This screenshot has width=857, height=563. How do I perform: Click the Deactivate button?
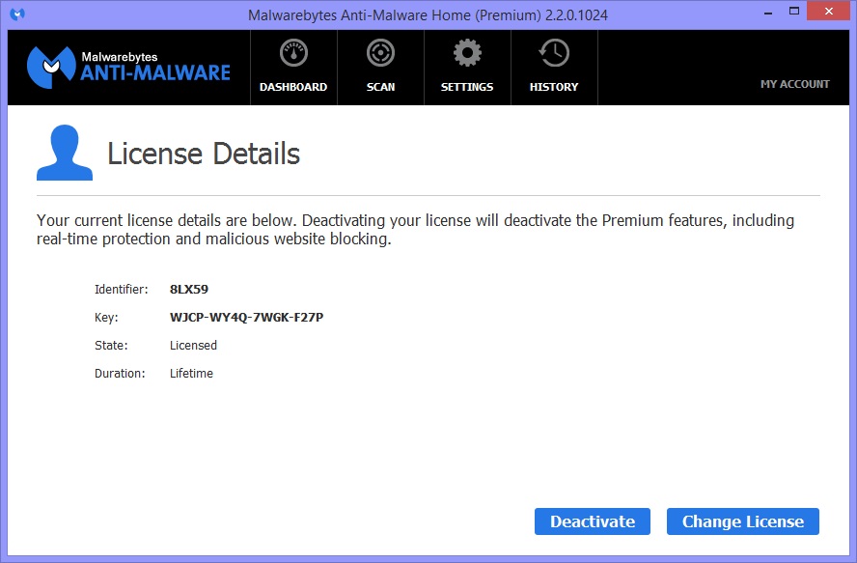tap(593, 521)
